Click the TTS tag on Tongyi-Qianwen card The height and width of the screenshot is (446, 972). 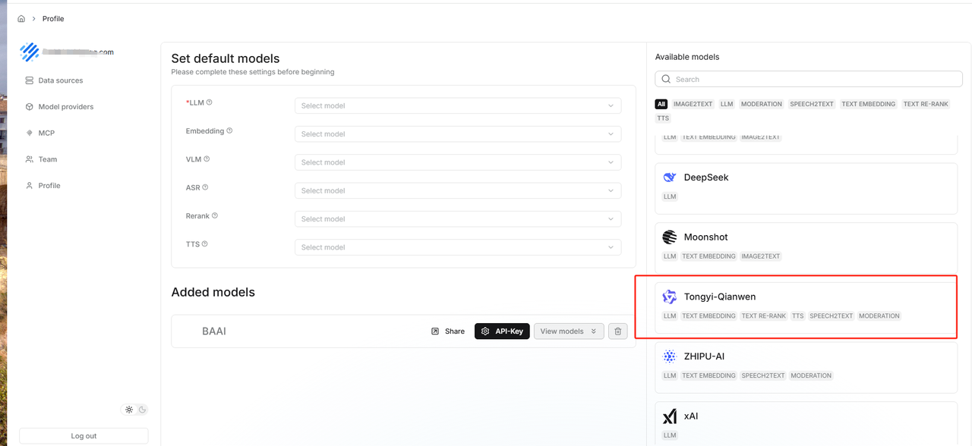click(x=797, y=316)
